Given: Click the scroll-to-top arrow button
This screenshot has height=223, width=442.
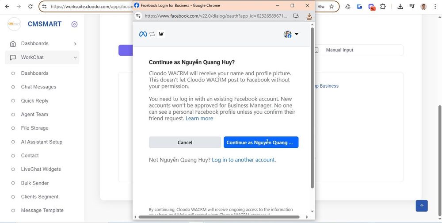Looking at the screenshot, I should (421, 206).
